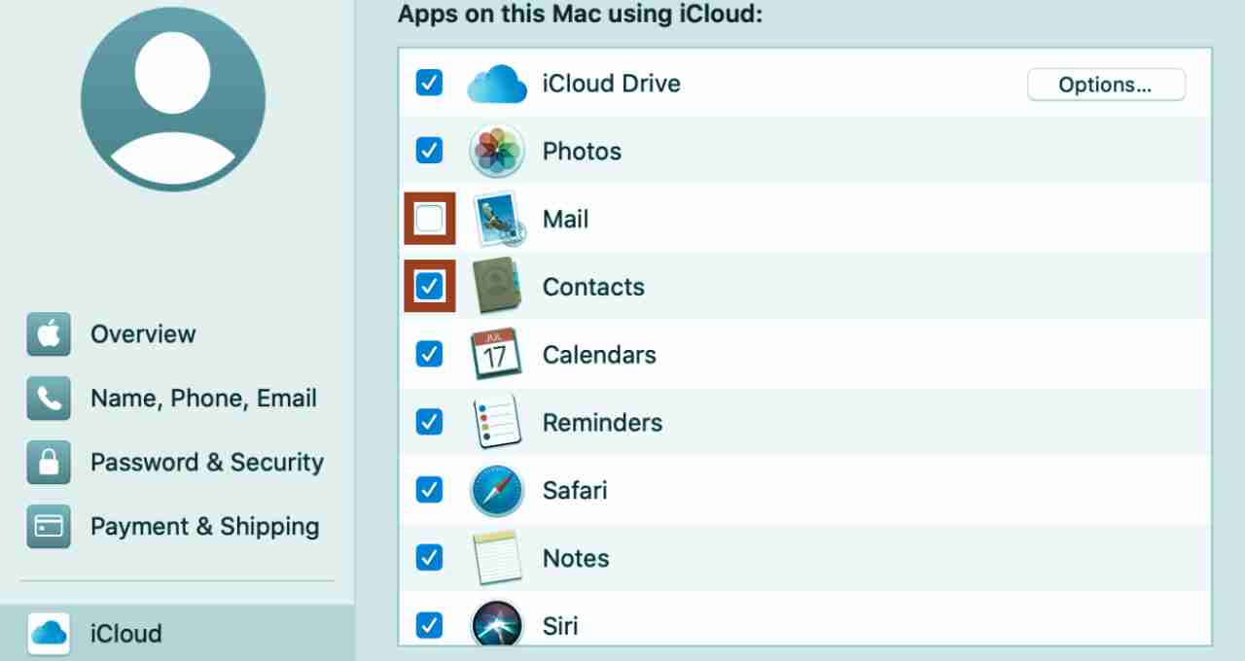1245x661 pixels.
Task: Uncheck the iCloud Drive checkbox
Action: [x=429, y=84]
